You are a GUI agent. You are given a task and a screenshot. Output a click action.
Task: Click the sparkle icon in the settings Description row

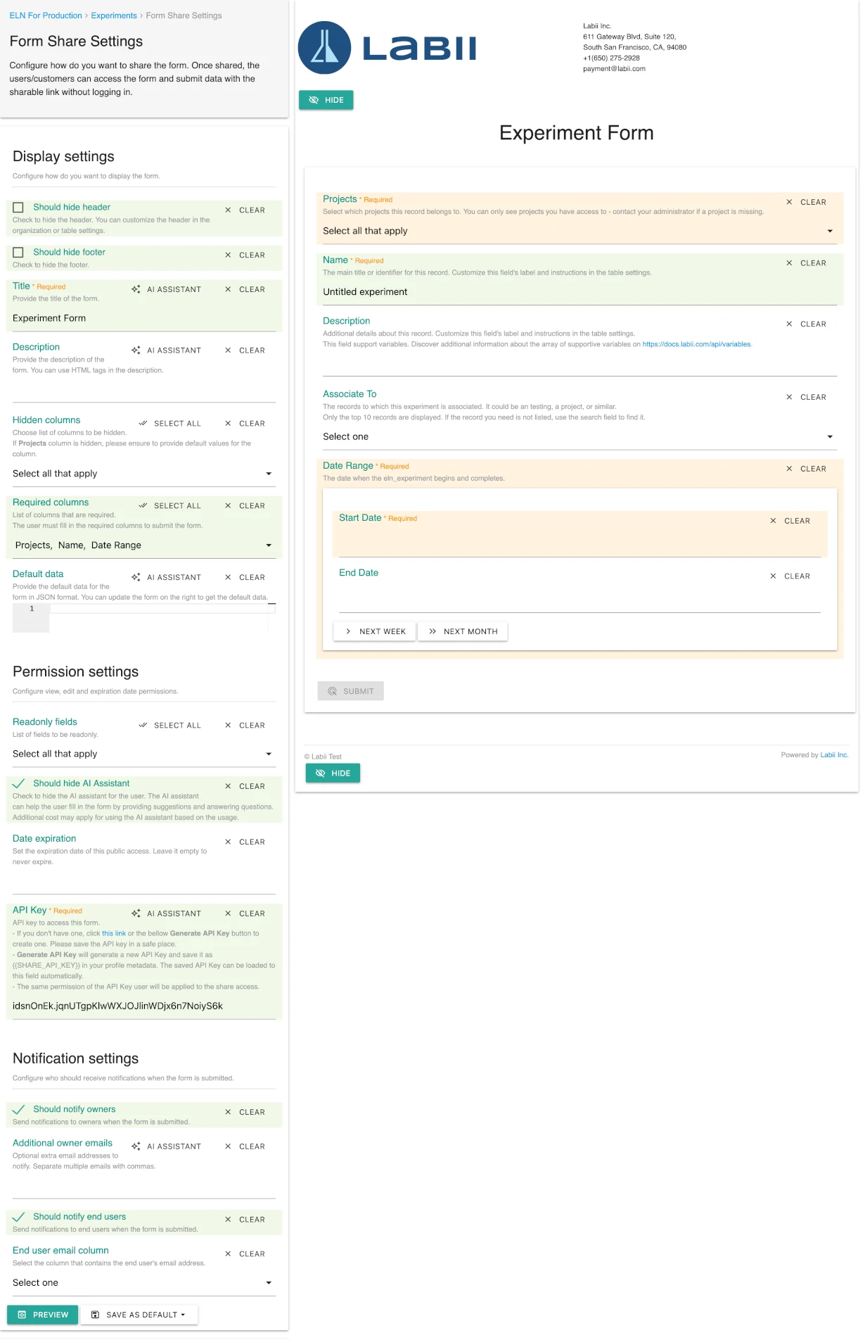136,350
